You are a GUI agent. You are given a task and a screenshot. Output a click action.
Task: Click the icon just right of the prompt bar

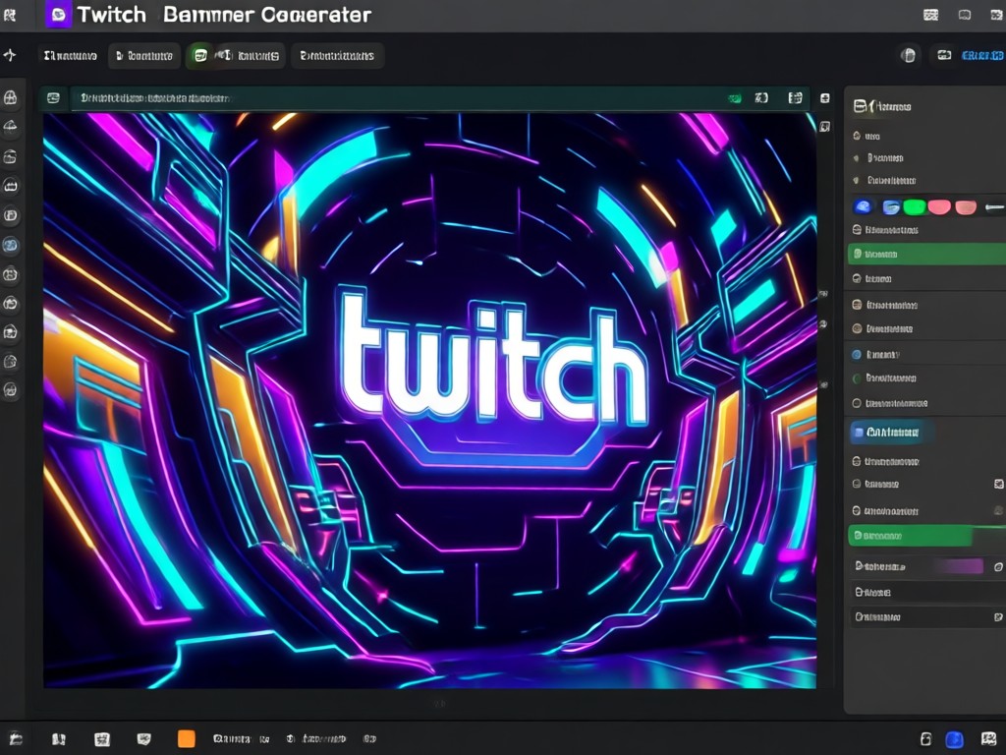point(825,98)
